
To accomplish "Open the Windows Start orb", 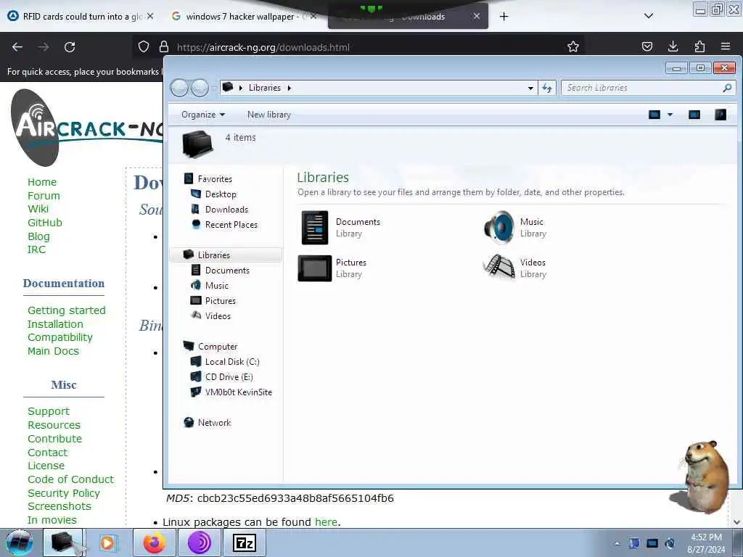I will pyautogui.click(x=20, y=542).
